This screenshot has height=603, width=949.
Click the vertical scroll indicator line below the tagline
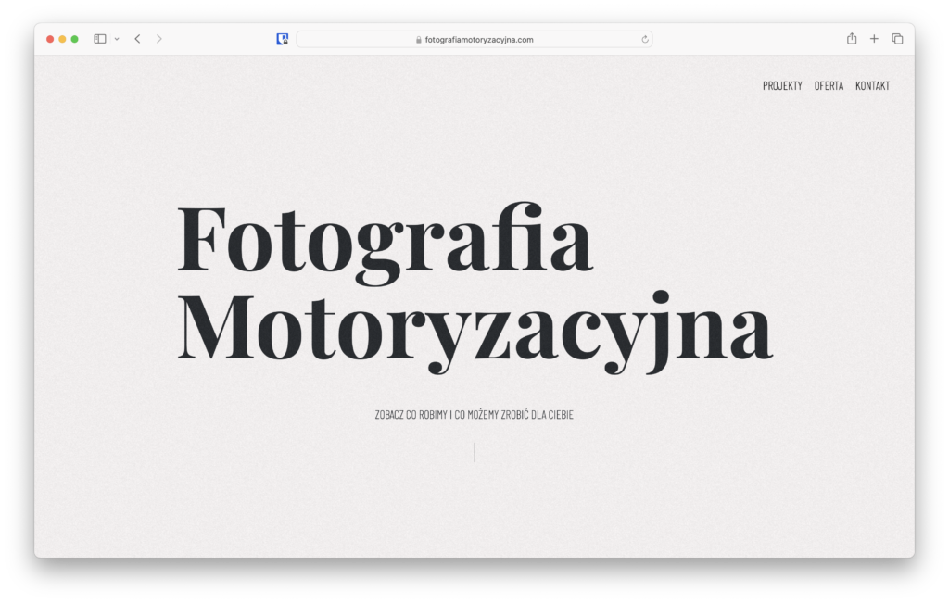pyautogui.click(x=474, y=452)
